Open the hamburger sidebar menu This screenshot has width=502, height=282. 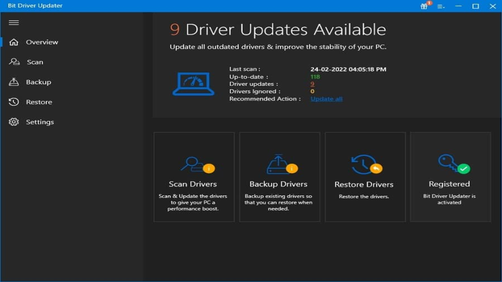[14, 23]
